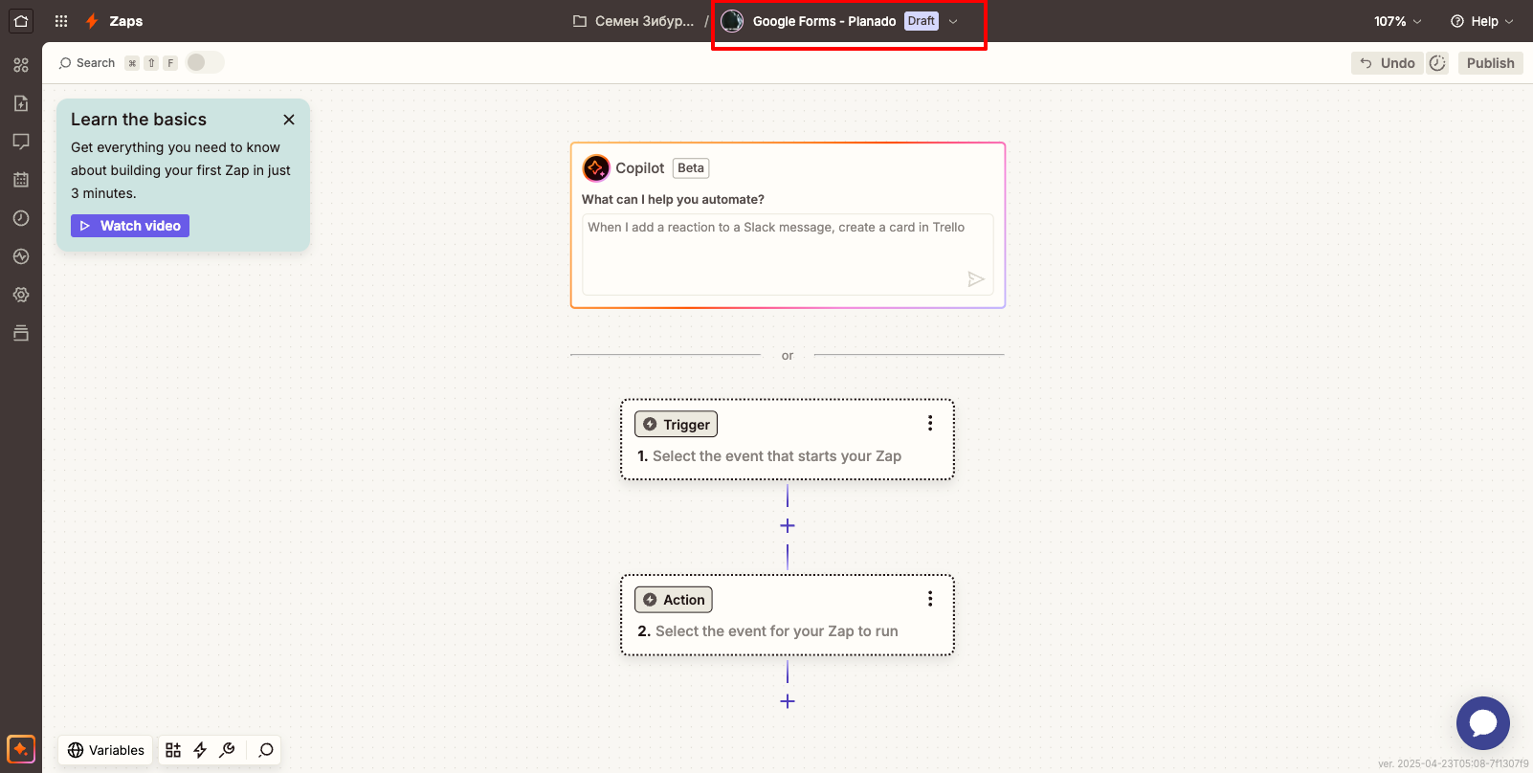
Task: Toggle the switch next to Search
Action: pyautogui.click(x=205, y=62)
